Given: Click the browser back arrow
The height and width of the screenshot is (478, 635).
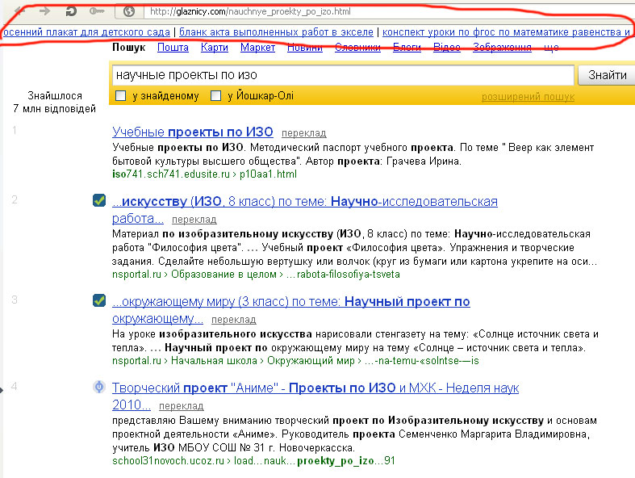Looking at the screenshot, I should tap(19, 11).
